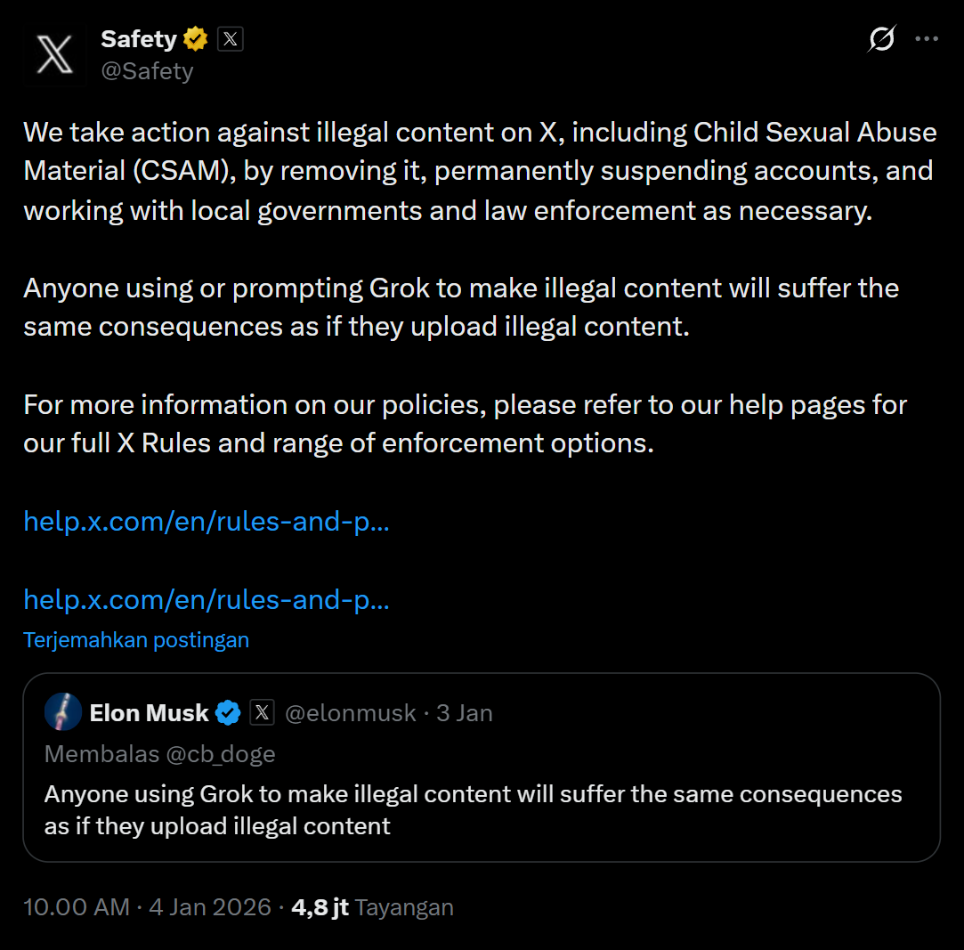Open the Safety display name profile
Screen dimensions: 964x950
[139, 39]
